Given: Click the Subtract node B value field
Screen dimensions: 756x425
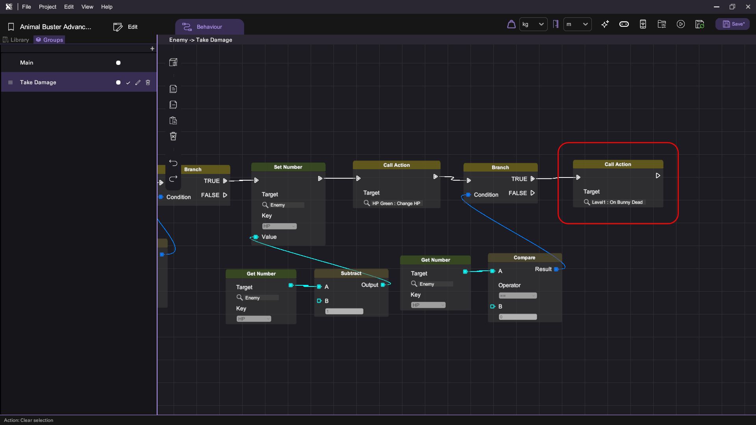Looking at the screenshot, I should coord(344,311).
